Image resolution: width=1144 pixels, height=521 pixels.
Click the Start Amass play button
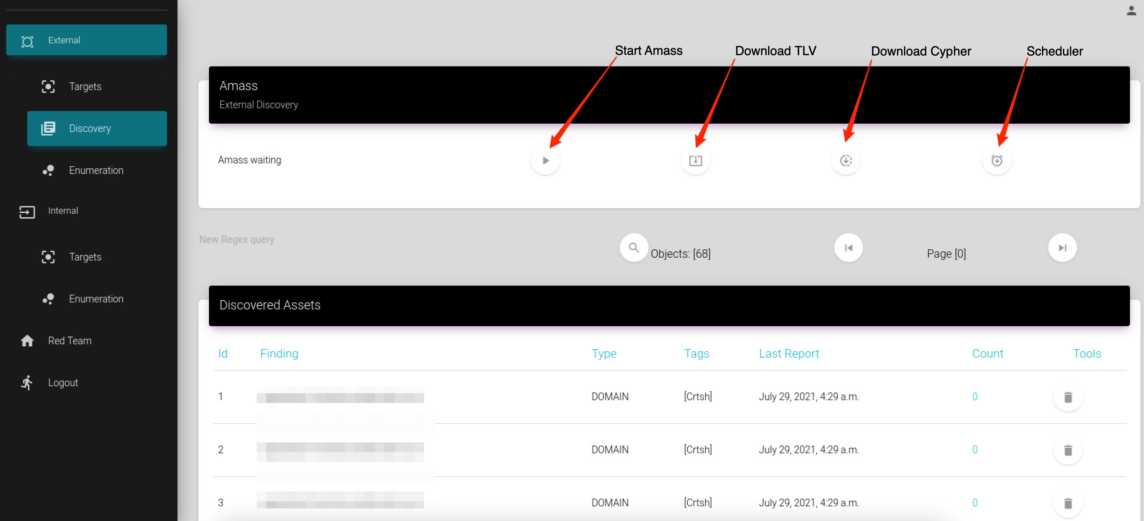coord(545,160)
